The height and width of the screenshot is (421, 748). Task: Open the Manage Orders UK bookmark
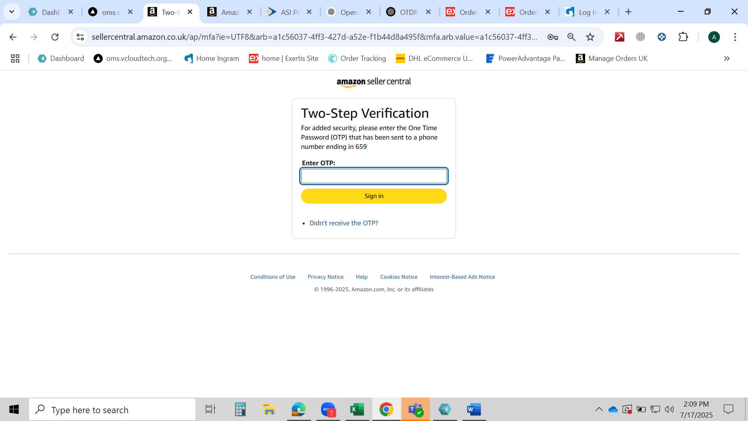tap(612, 58)
